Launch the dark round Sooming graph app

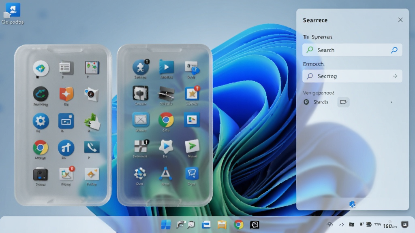pos(41,94)
